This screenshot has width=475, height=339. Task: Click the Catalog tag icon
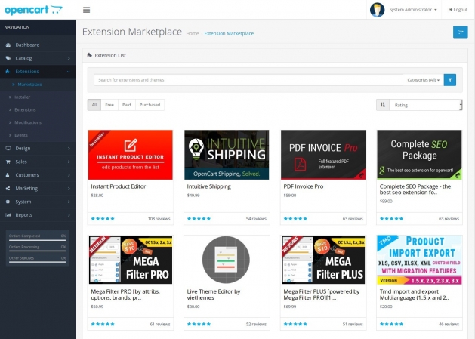coord(8,58)
